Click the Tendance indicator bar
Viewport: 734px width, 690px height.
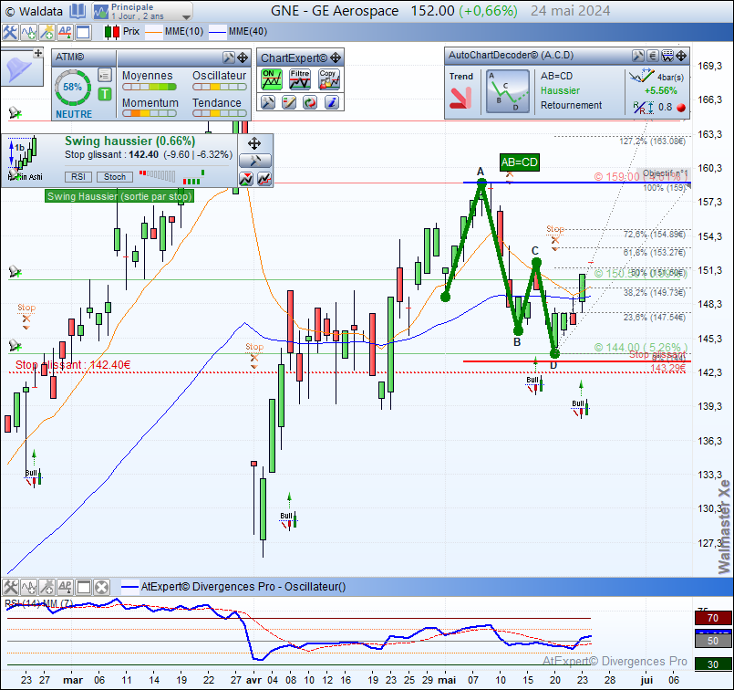(x=220, y=113)
